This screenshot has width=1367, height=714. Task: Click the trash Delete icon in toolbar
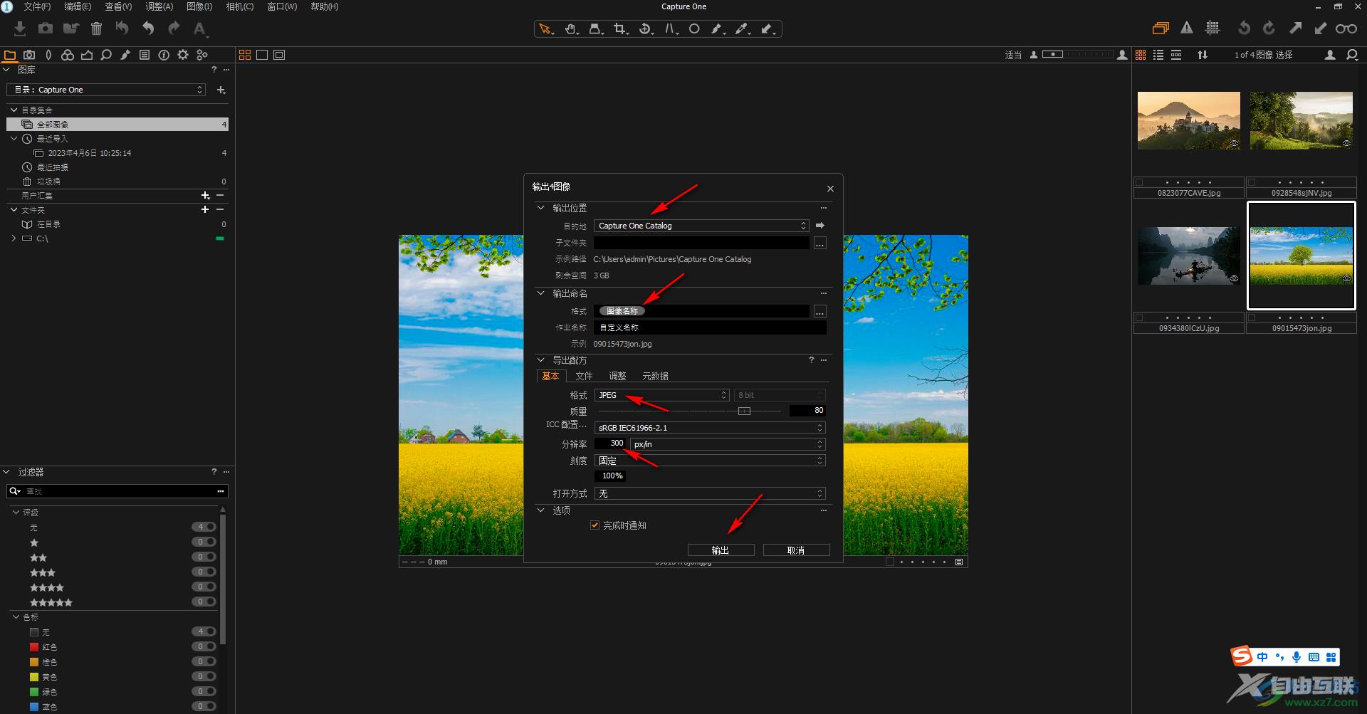coord(97,28)
